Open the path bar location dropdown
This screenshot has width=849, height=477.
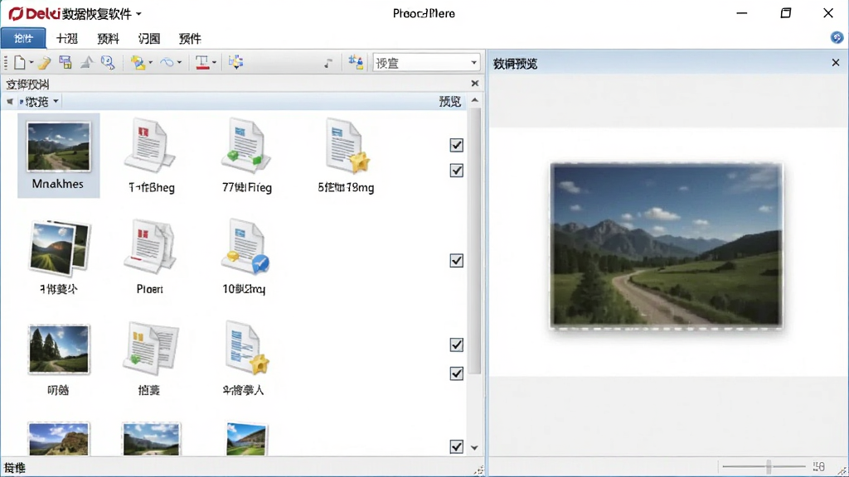(56, 101)
